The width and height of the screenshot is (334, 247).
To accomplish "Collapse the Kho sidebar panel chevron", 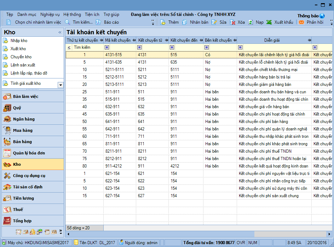I will 60,33.
